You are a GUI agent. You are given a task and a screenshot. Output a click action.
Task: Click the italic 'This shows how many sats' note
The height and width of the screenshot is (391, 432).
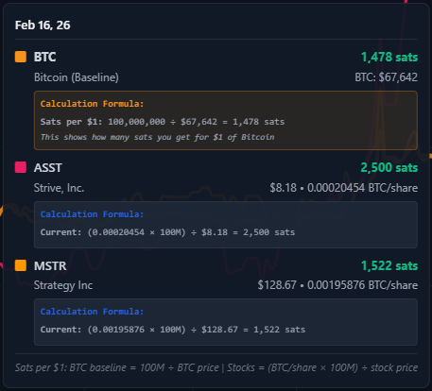[x=157, y=137]
